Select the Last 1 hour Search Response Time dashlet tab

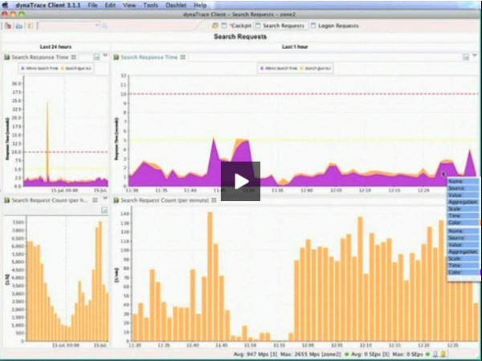point(149,57)
